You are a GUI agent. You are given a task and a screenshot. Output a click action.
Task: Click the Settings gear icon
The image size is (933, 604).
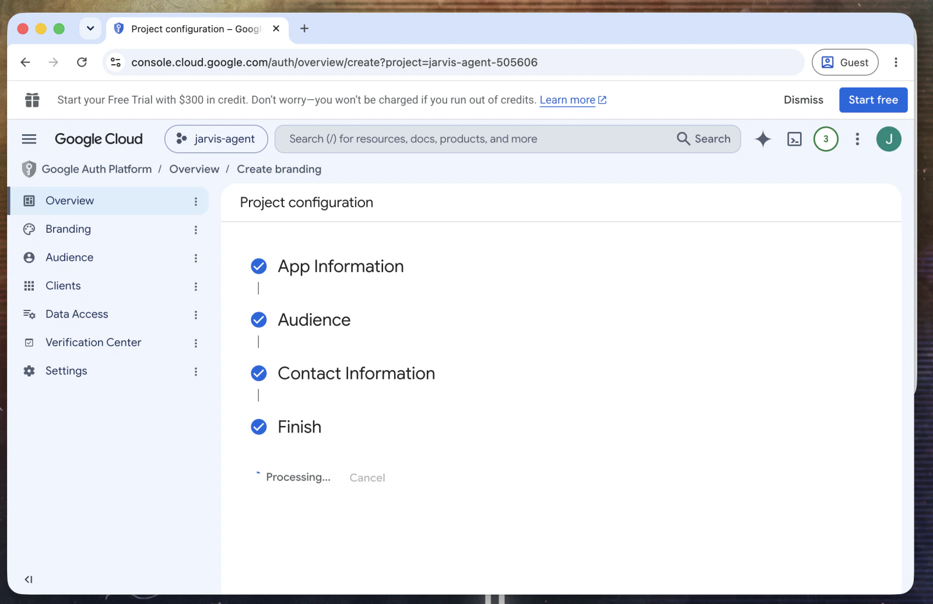tap(29, 371)
